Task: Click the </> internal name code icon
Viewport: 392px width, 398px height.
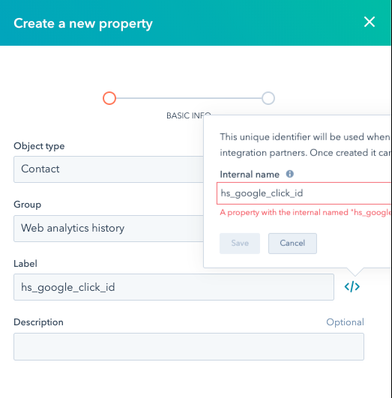Action: tap(352, 287)
